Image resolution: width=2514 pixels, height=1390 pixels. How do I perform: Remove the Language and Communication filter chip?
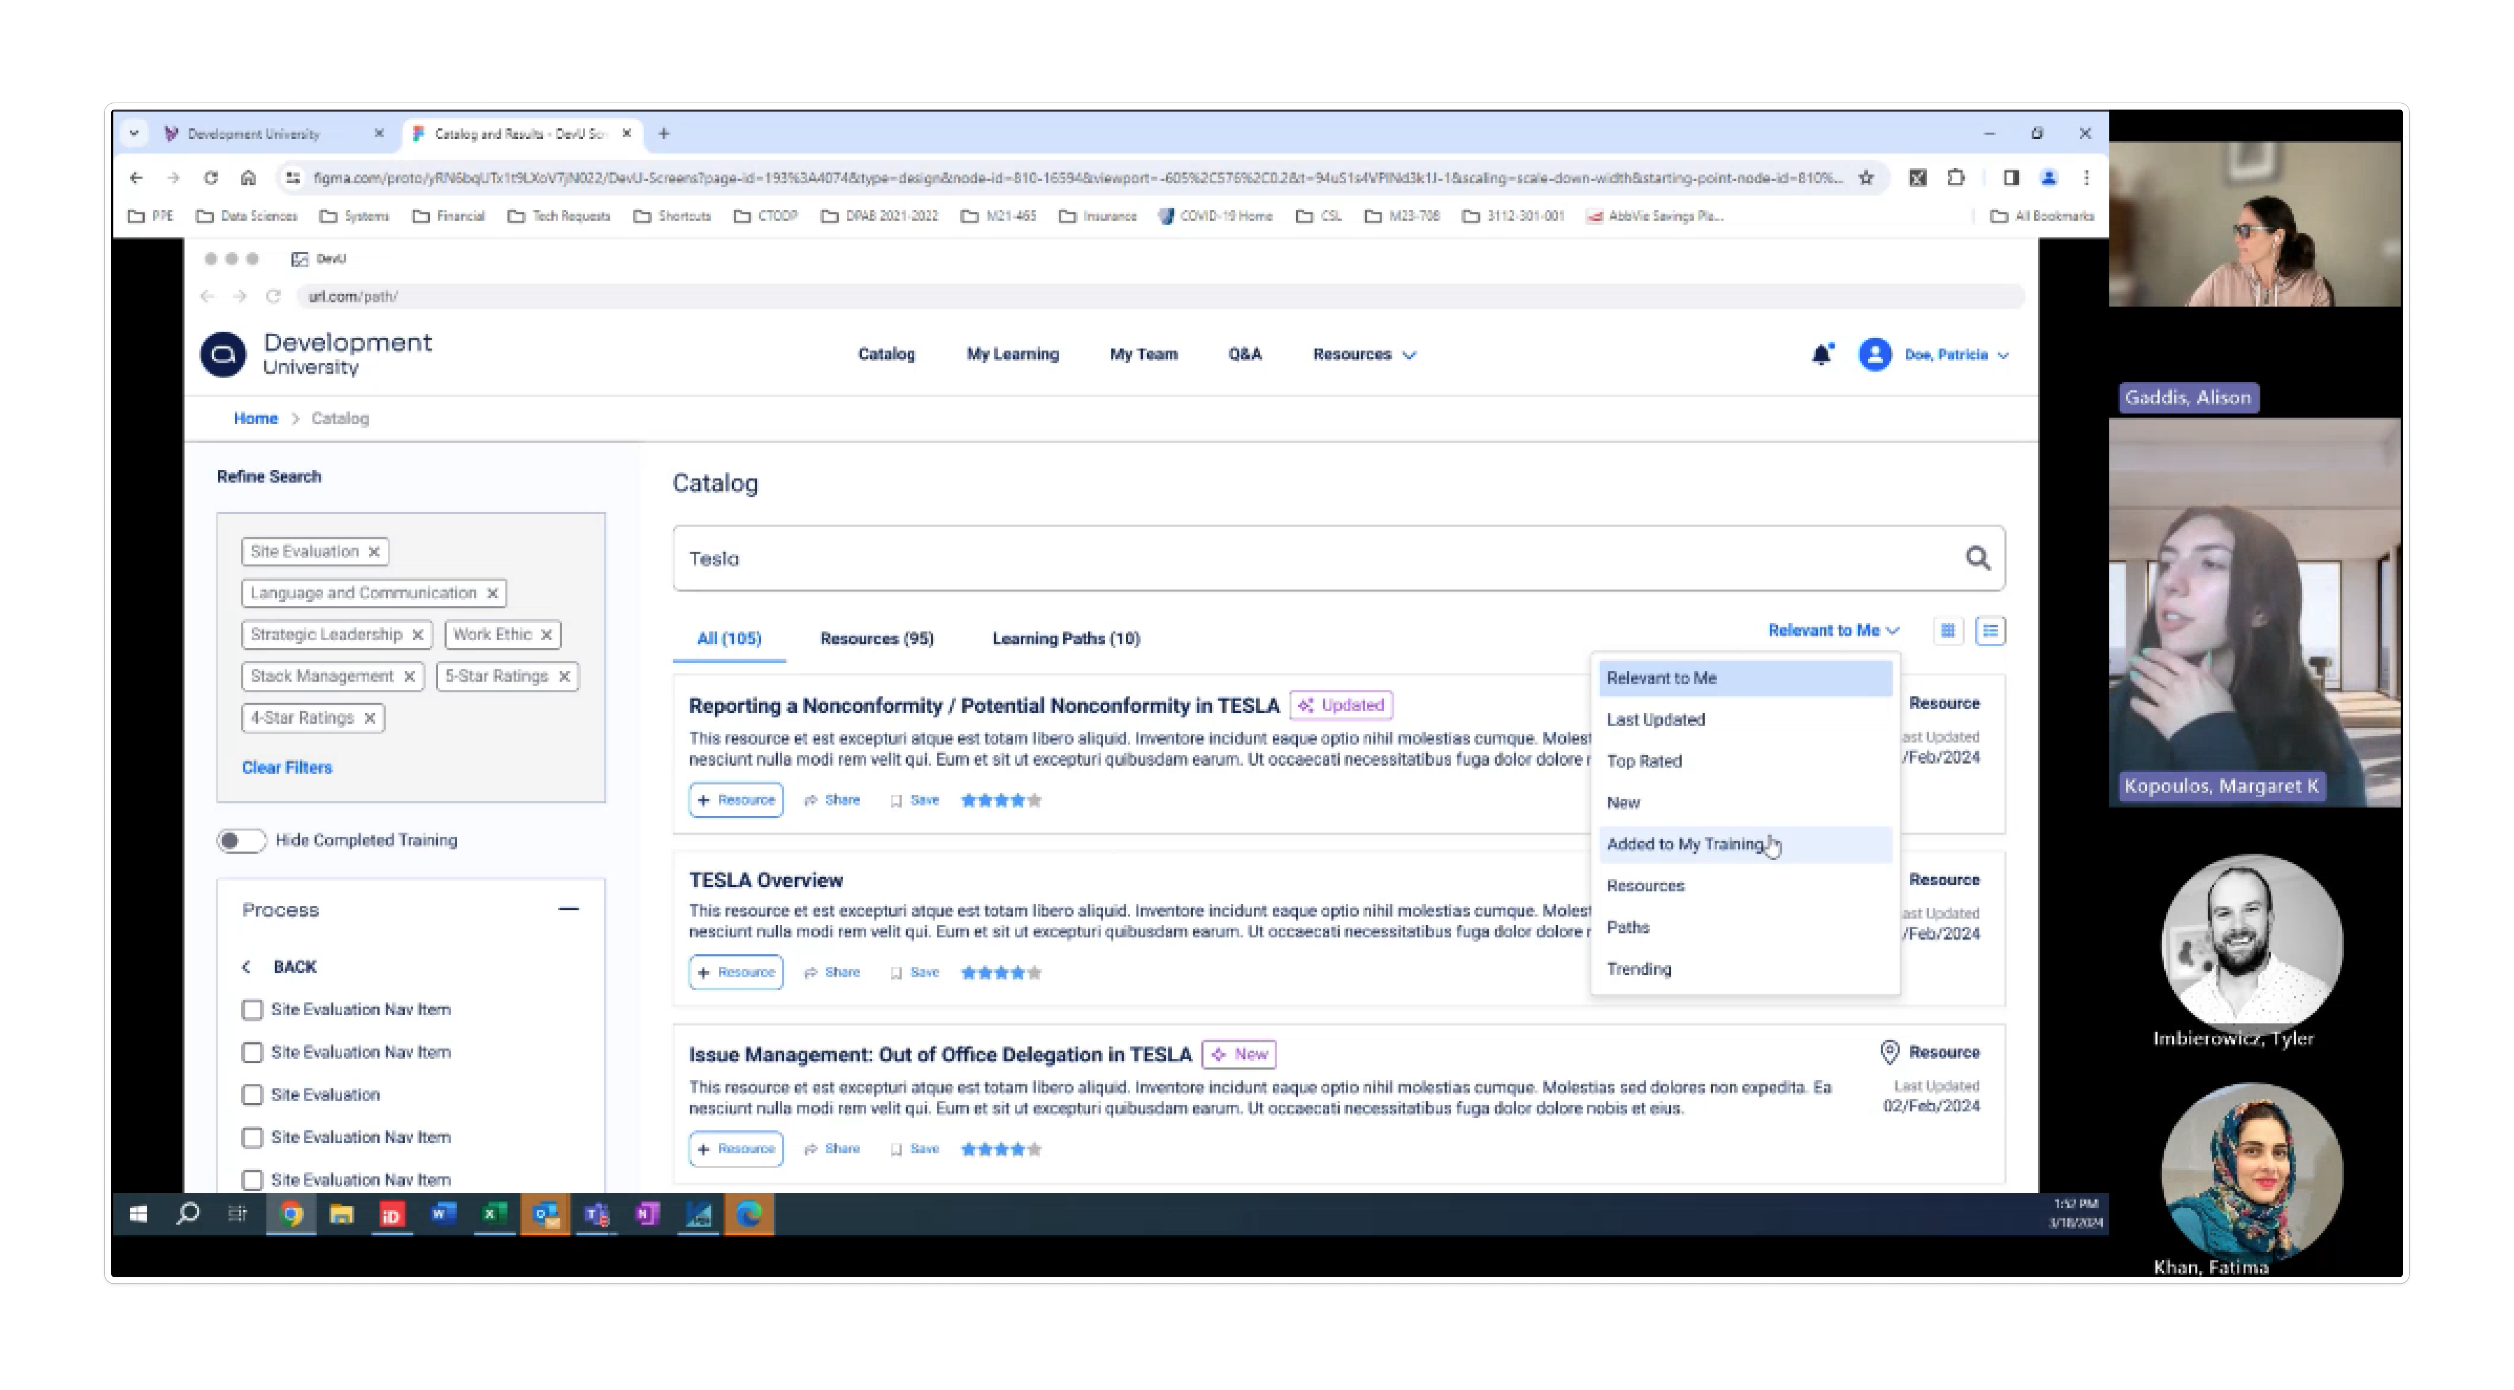tap(493, 593)
